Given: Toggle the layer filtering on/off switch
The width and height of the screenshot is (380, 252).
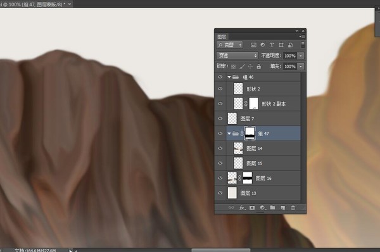Looking at the screenshot, I should click(x=303, y=44).
